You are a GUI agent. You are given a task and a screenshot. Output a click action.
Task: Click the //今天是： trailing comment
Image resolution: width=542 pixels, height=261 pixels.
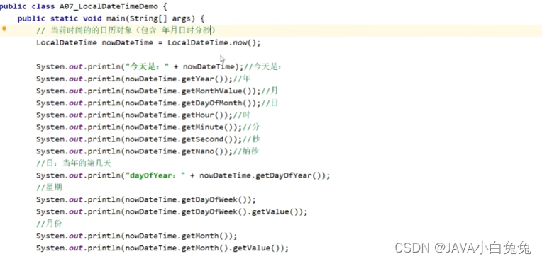(262, 67)
